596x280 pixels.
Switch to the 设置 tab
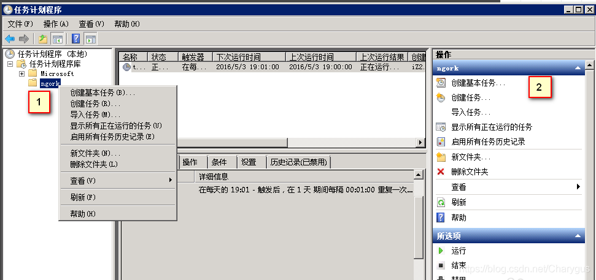click(251, 162)
